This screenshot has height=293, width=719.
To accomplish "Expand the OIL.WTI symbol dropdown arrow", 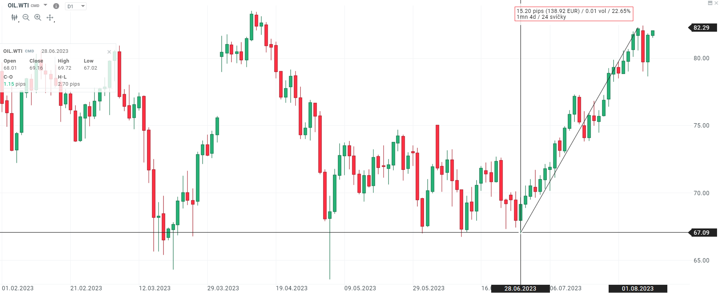I will click(45, 5).
